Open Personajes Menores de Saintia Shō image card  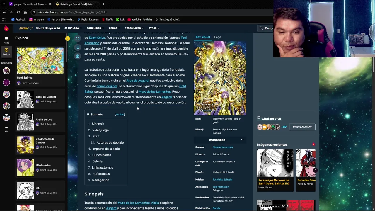tap(275, 171)
